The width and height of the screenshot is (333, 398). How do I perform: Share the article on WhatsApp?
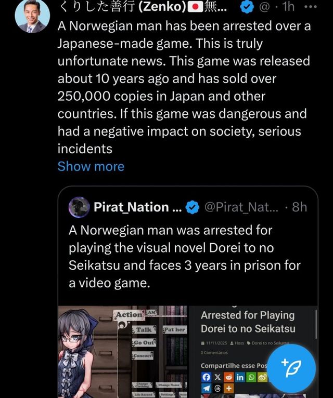pyautogui.click(x=251, y=377)
